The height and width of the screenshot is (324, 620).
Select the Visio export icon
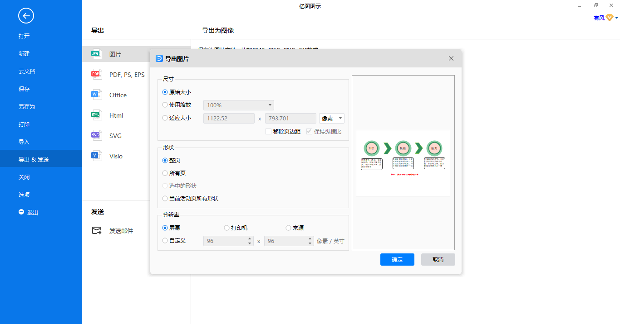pyautogui.click(x=96, y=156)
